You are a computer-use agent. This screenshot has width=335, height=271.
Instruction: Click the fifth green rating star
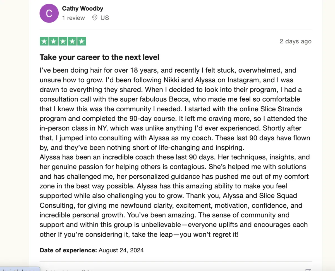pyautogui.click(x=81, y=41)
